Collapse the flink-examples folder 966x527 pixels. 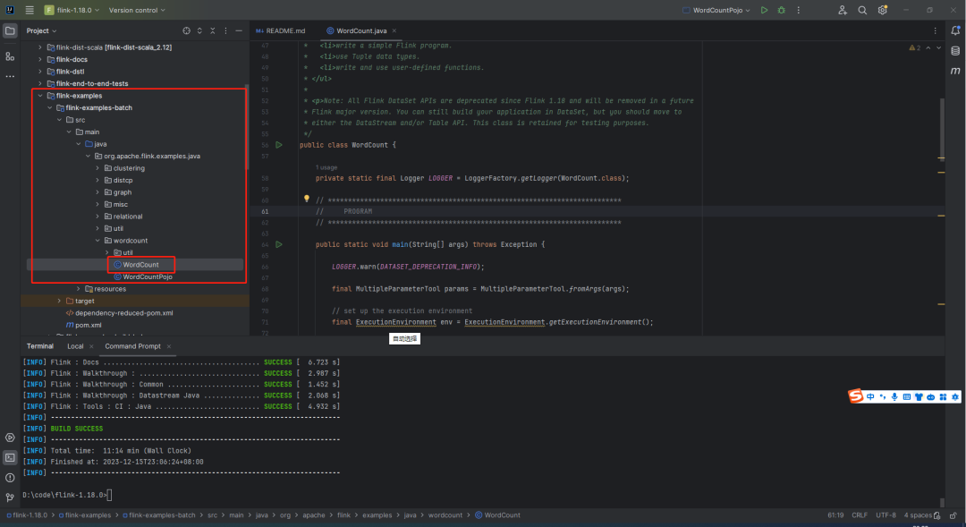coord(40,96)
